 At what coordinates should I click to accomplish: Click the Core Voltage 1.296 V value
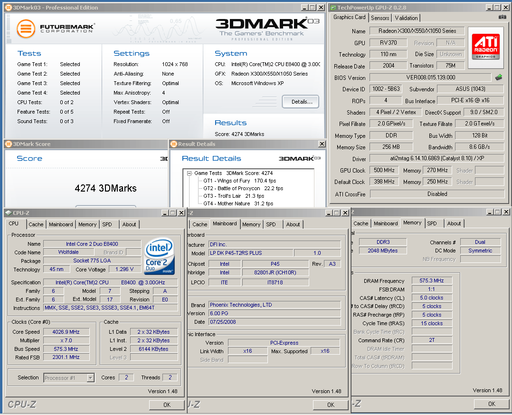124,269
